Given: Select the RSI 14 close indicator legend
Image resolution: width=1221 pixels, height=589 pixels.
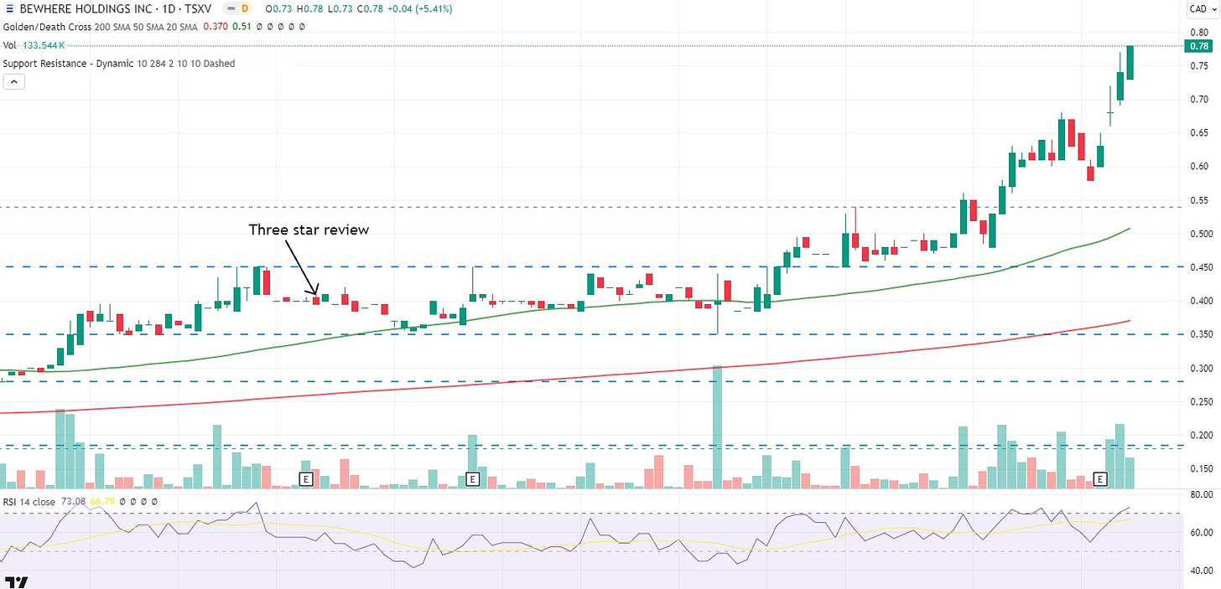Looking at the screenshot, I should (29, 501).
